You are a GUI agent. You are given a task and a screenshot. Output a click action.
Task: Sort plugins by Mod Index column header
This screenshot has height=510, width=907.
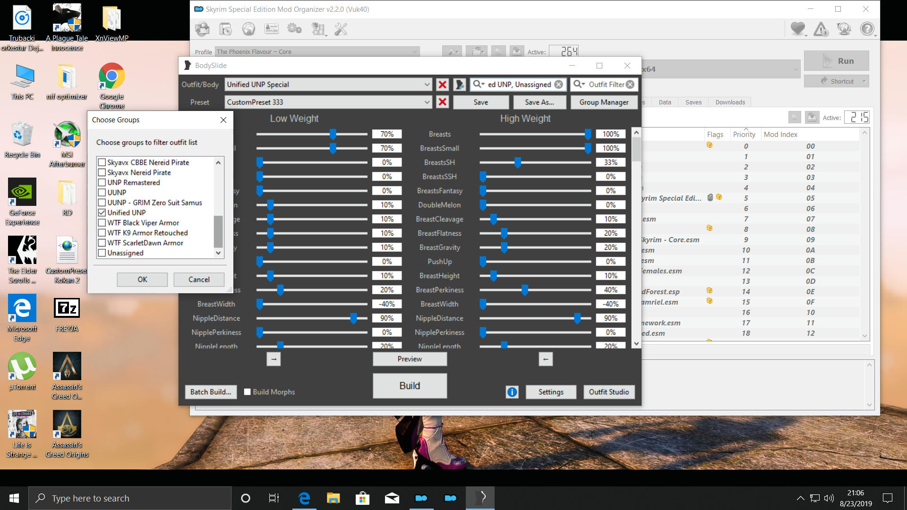pos(780,135)
